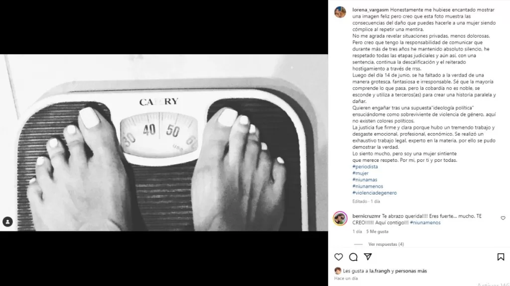
Task: View la.frangh in likes line
Action: pos(380,271)
